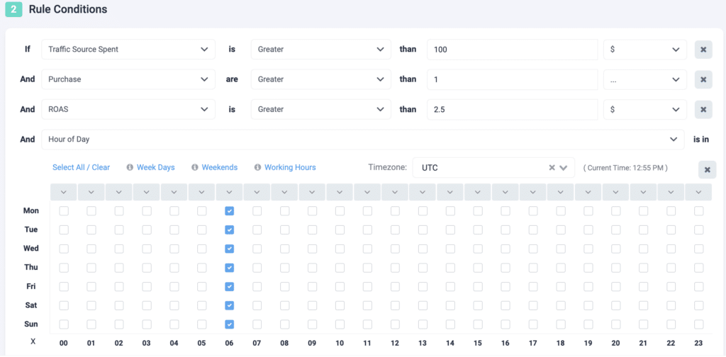Click the info icon beside Weekends
Image resolution: width=726 pixels, height=357 pixels.
[195, 167]
